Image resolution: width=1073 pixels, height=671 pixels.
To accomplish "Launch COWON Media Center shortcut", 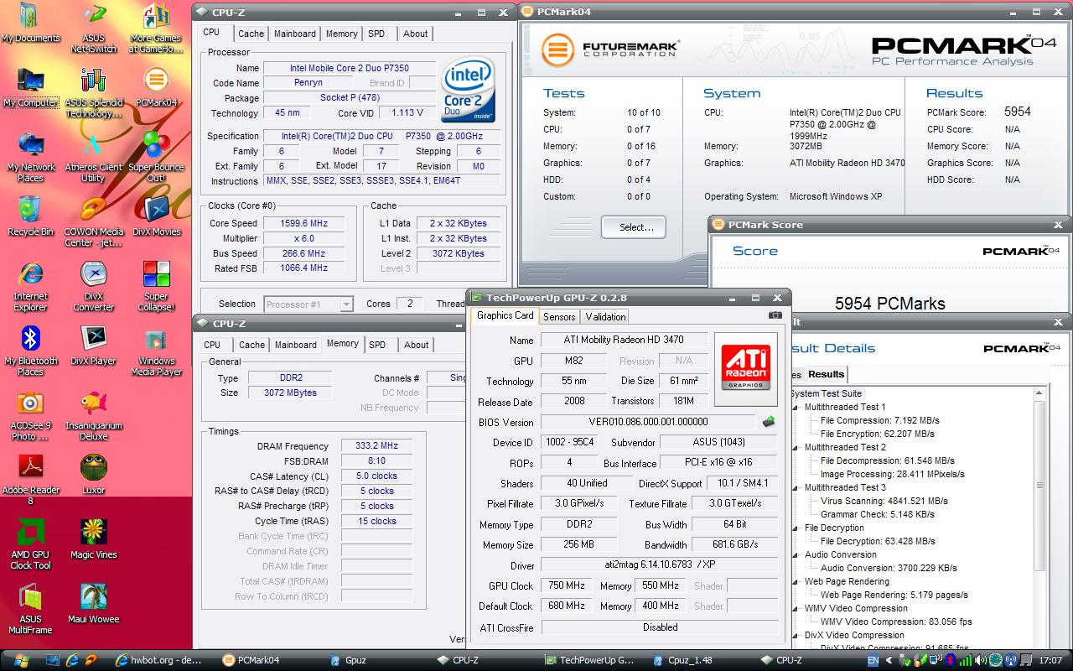I will pos(93,221).
